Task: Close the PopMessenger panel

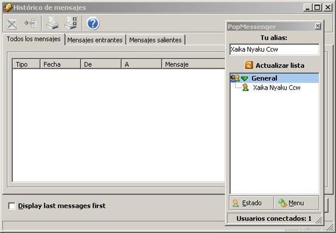Action: click(x=318, y=26)
